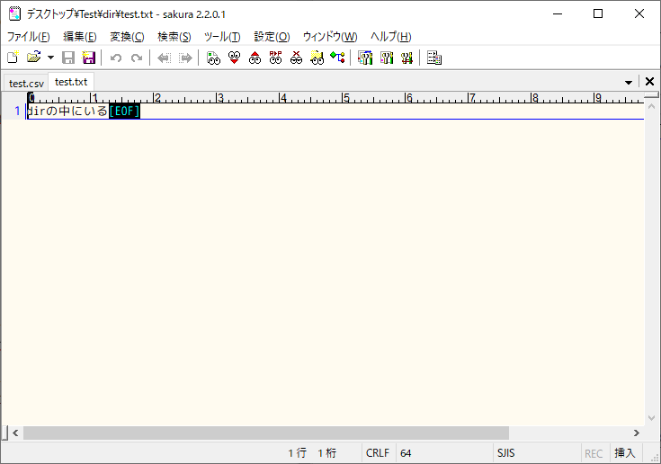The image size is (661, 464).
Task: Click the horizontal scrollbar left arrow
Action: coord(15,433)
